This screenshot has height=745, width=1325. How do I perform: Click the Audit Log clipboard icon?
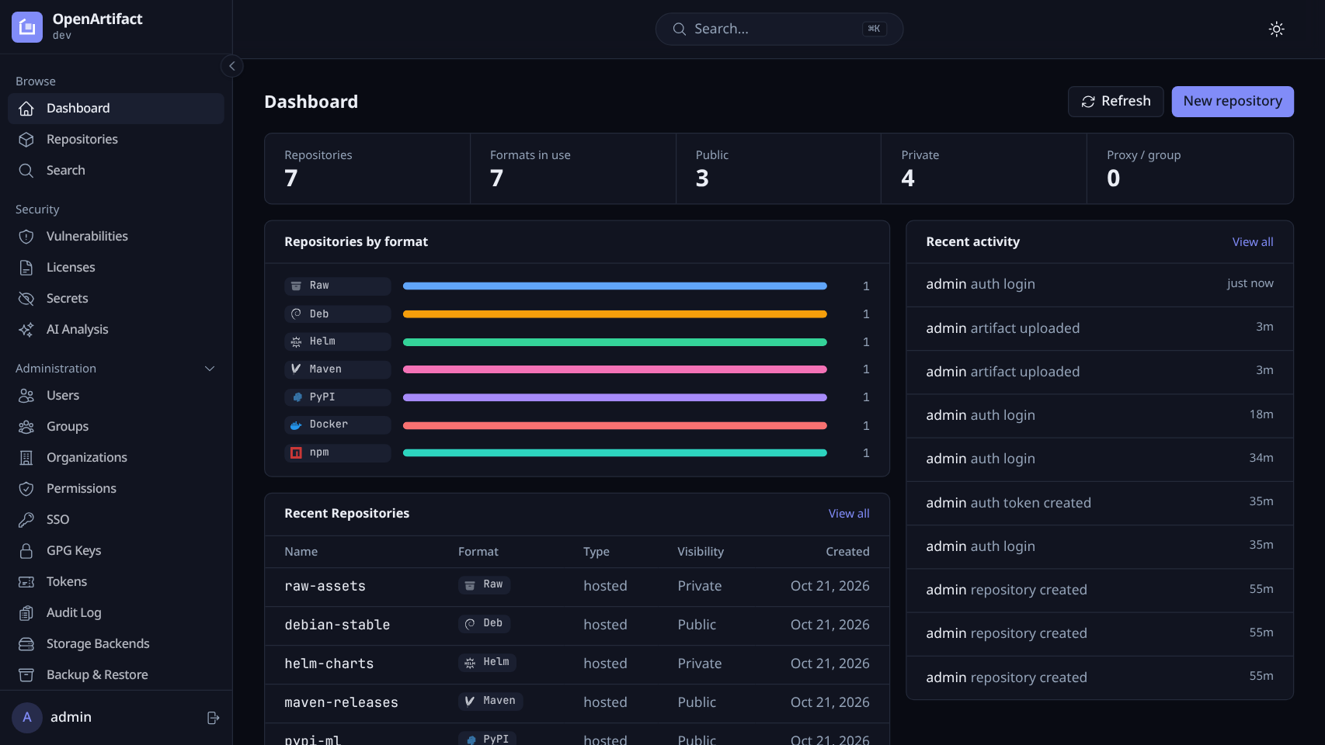pyautogui.click(x=26, y=613)
